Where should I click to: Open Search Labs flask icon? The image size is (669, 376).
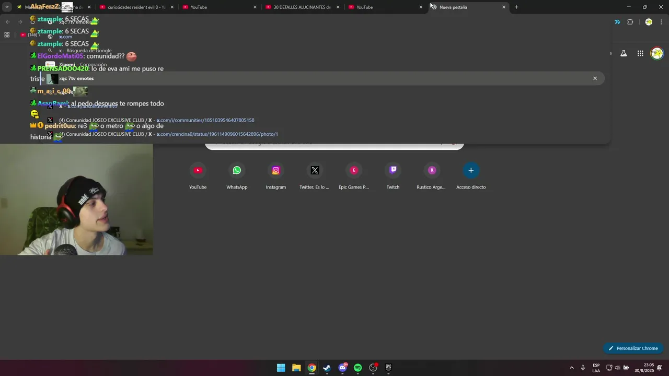pyautogui.click(x=624, y=53)
